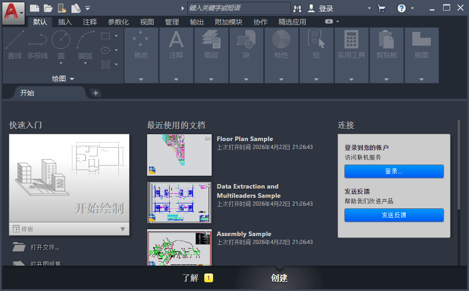Screen dimensions: 469x291
Task: Click the Open folder icon in quick access toolbar
Action: [x=48, y=8]
